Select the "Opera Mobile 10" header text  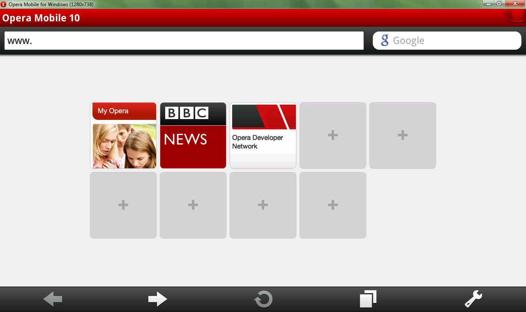click(41, 18)
